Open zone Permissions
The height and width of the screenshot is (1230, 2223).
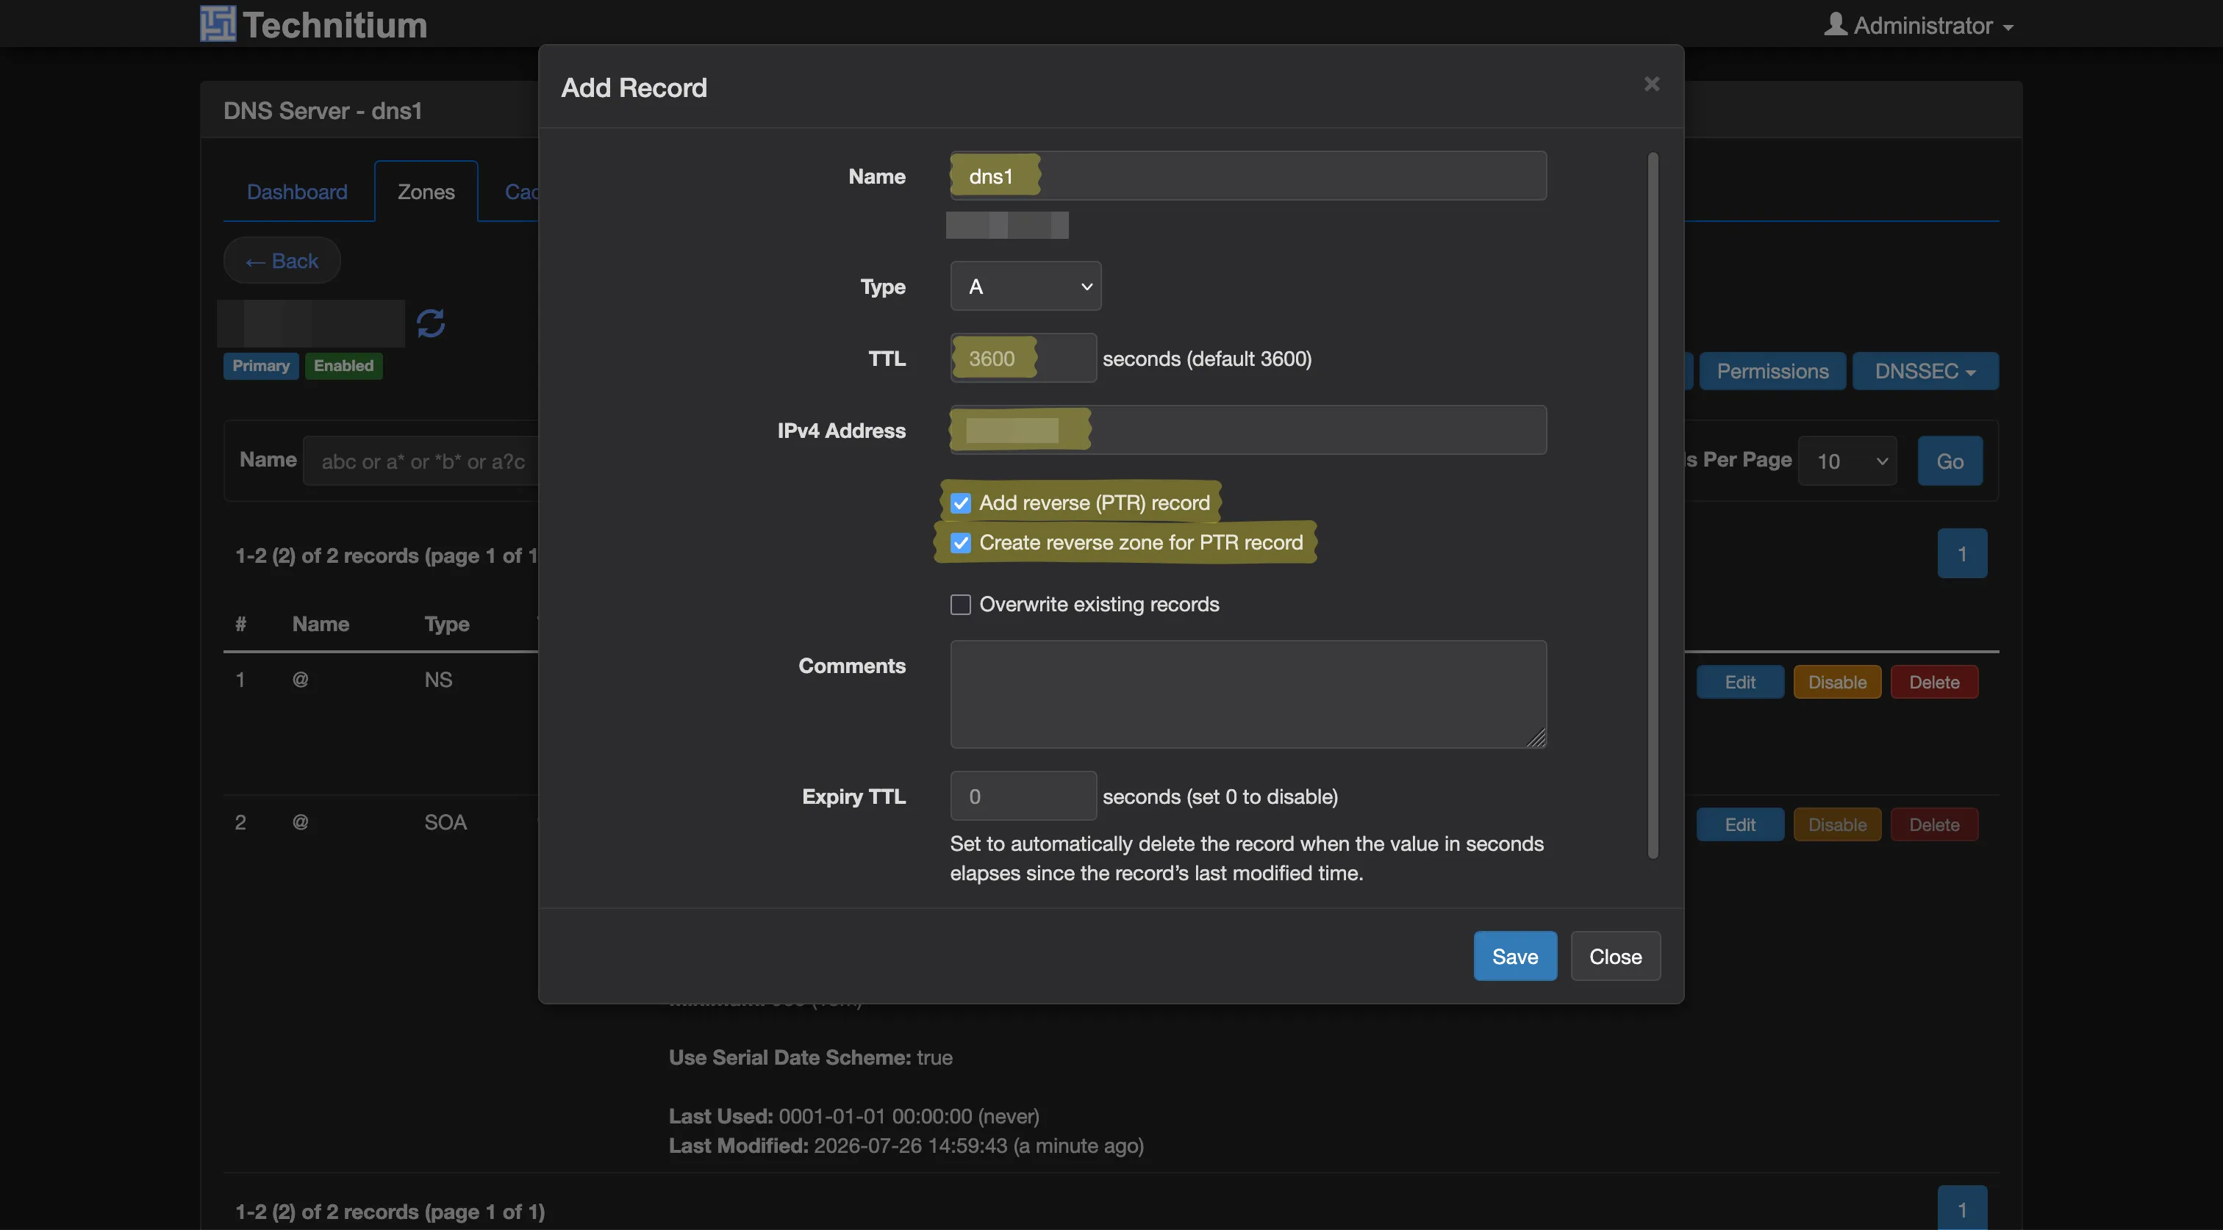tap(1772, 371)
